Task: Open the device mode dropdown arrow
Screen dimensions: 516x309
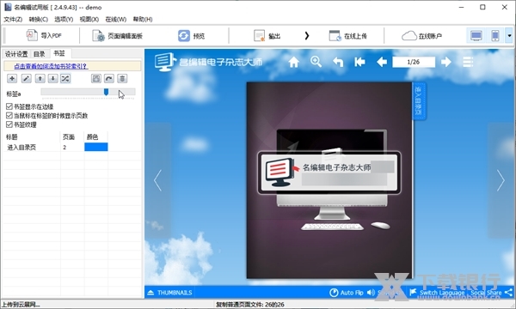Action: pos(509,35)
